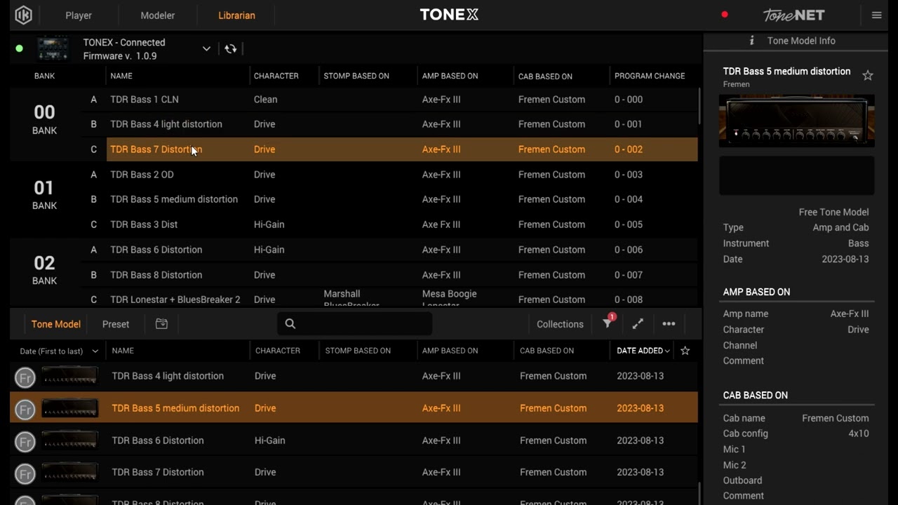This screenshot has height=505, width=898.
Task: Click the PROGRAM CHANGE column header
Action: coord(650,76)
